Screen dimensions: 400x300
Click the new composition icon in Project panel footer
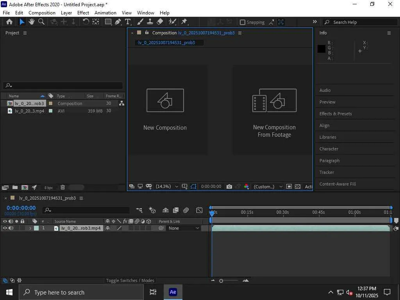tap(25, 187)
